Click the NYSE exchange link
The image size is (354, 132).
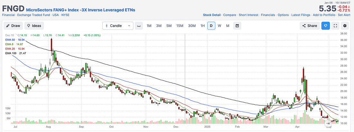65,15
